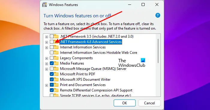Disable the Microsoft Print to PDF checkbox

coord(52,74)
